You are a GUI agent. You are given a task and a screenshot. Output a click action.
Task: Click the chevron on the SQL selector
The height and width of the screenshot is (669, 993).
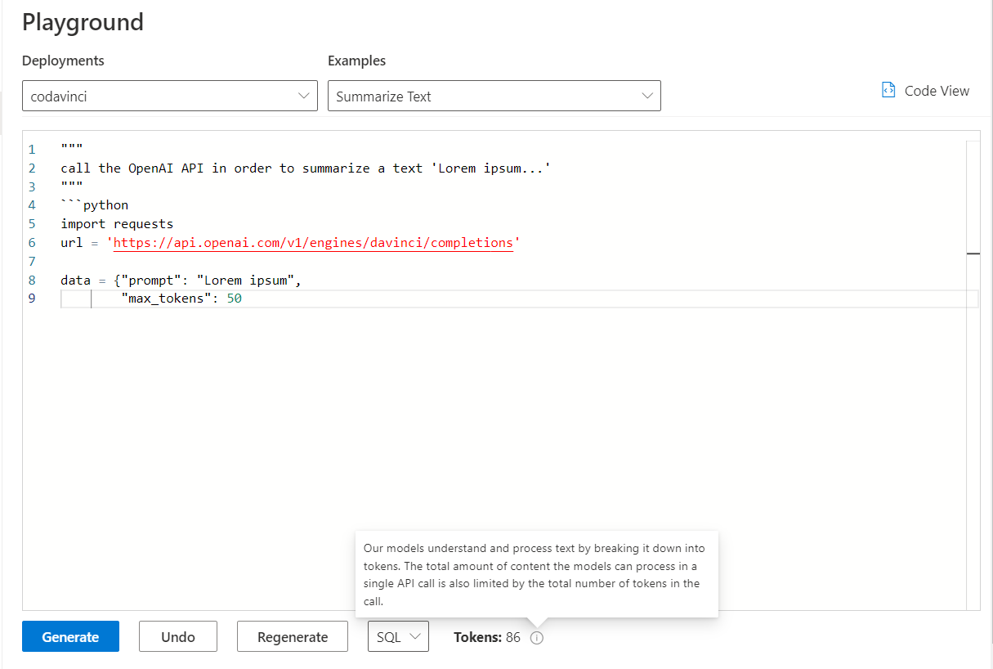coord(414,635)
